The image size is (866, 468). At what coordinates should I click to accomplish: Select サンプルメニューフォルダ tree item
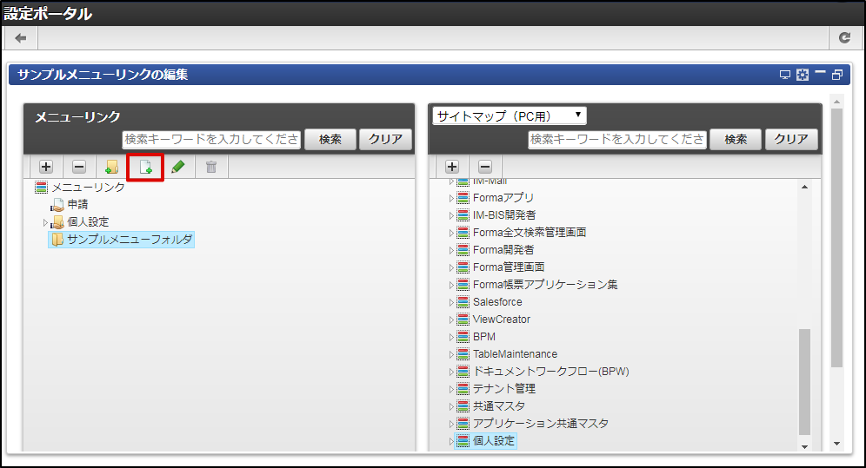(x=130, y=240)
